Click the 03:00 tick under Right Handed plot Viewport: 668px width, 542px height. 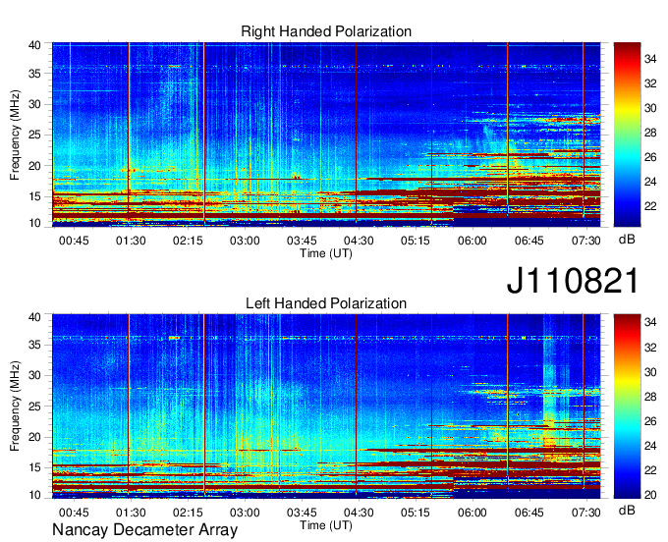pyautogui.click(x=245, y=241)
